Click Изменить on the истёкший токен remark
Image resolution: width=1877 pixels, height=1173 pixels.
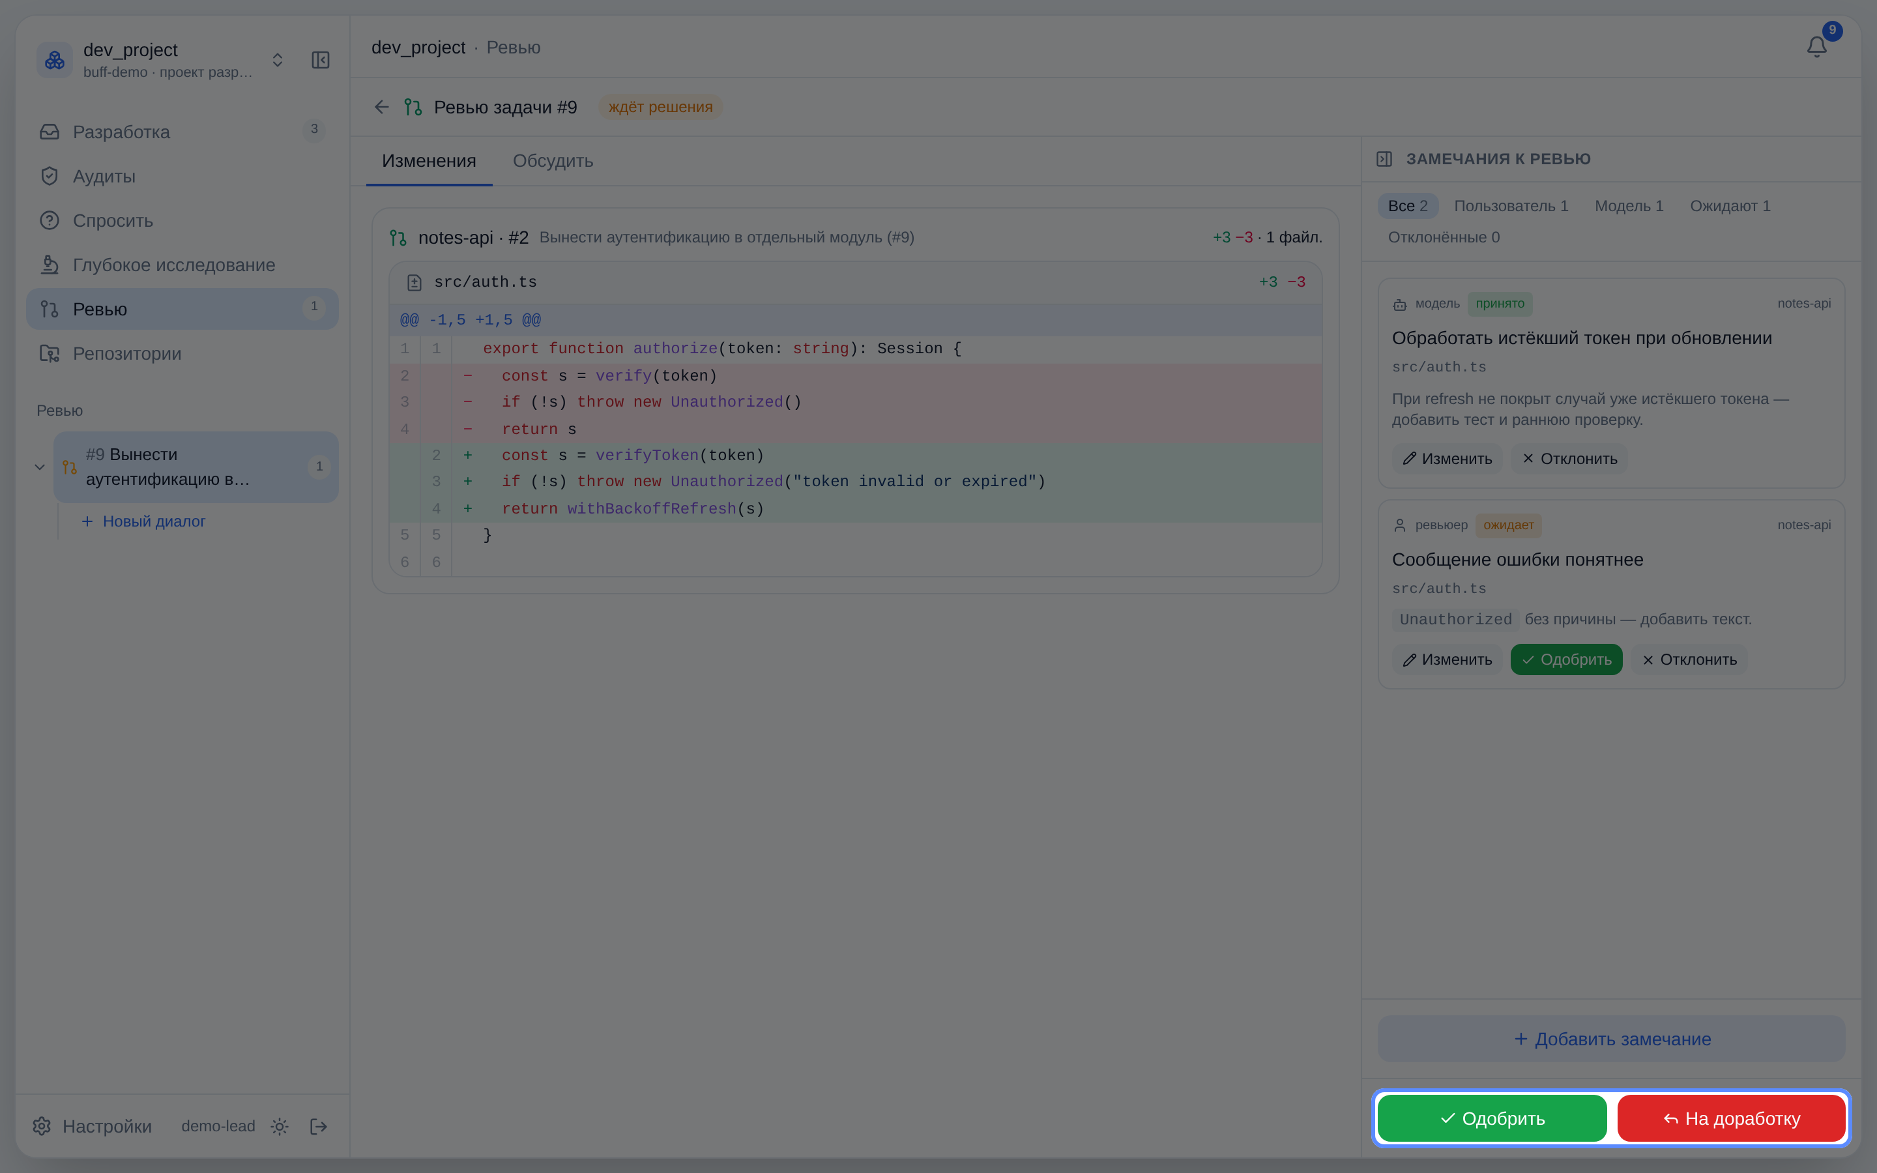[x=1448, y=459]
